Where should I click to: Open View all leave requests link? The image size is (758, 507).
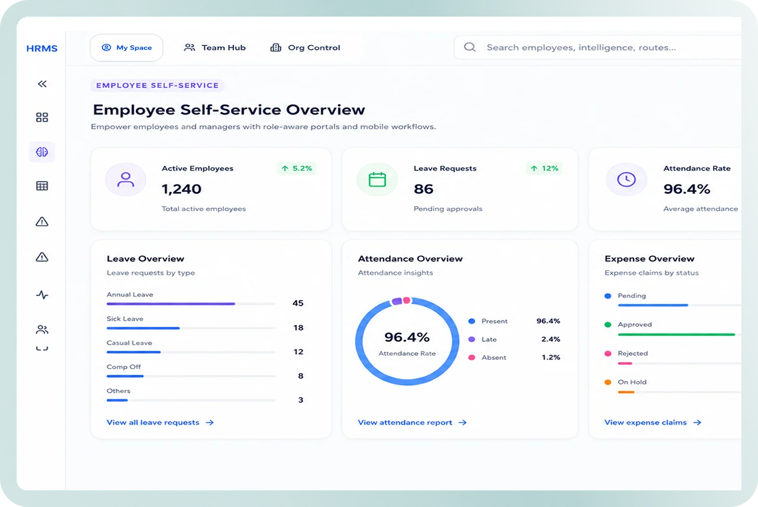coord(160,422)
